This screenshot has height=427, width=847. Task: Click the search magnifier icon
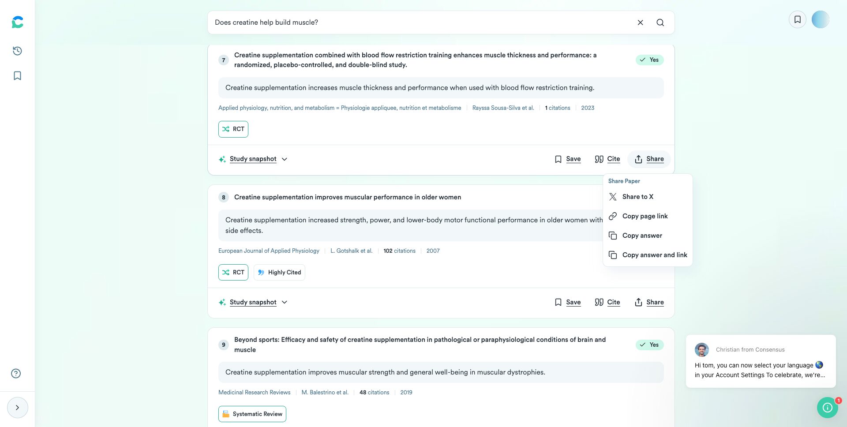660,22
